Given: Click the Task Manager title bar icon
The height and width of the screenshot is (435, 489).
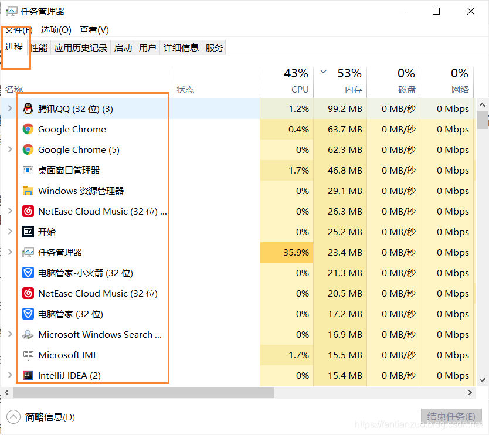Looking at the screenshot, I should pos(12,12).
